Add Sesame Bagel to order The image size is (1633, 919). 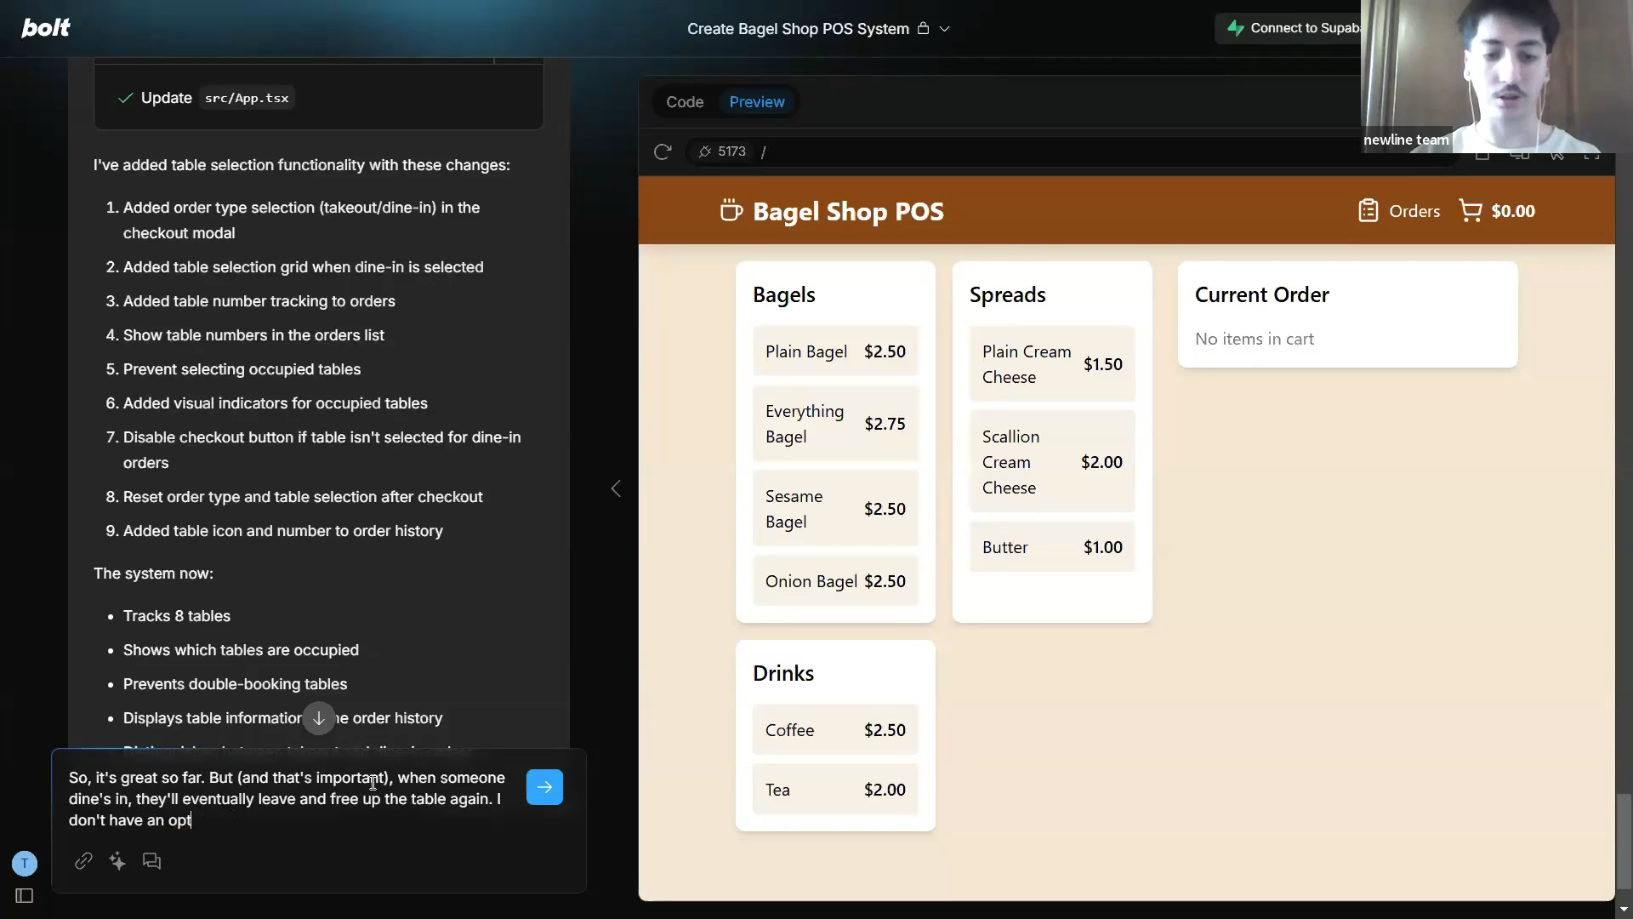point(835,509)
